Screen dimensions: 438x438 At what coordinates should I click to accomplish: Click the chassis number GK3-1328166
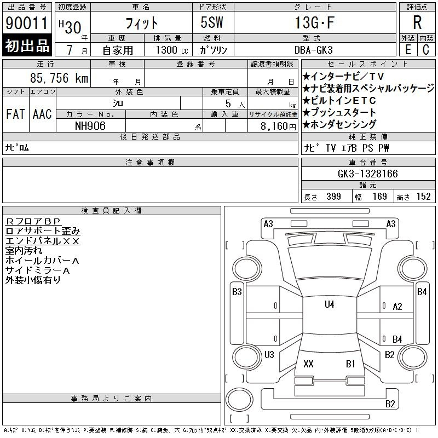368,174
